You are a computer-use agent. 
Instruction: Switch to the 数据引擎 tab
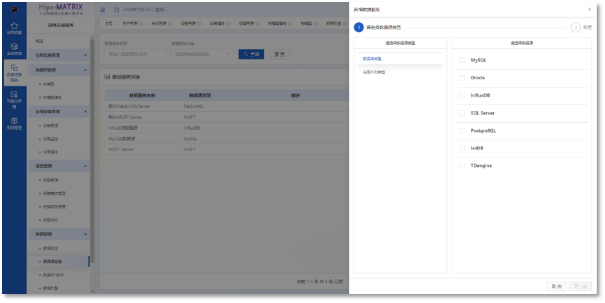[x=334, y=23]
